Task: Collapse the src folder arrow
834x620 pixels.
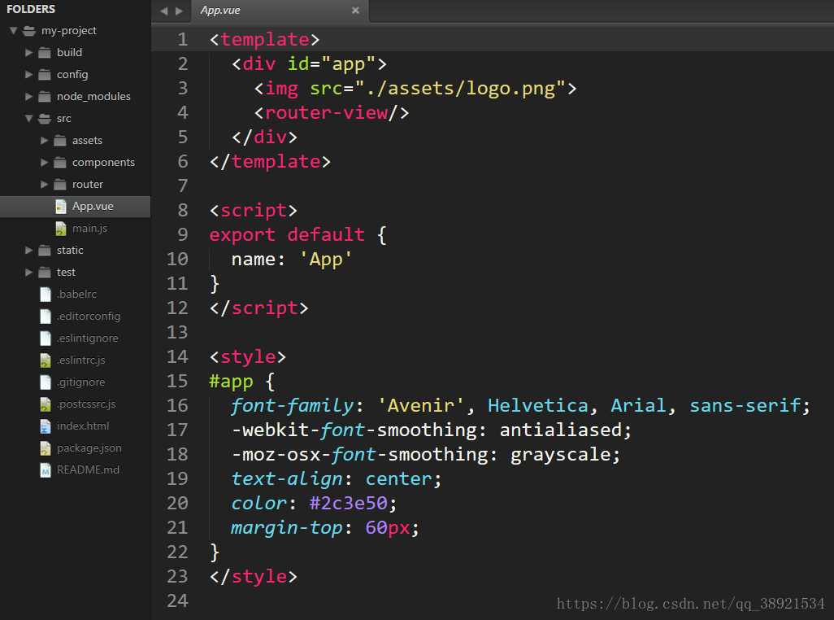Action: (x=28, y=119)
